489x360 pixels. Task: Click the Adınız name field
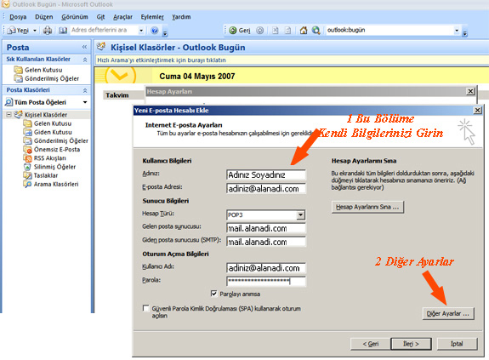click(266, 174)
